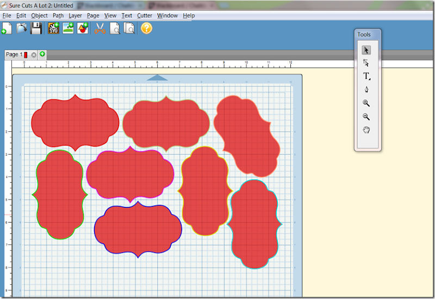Pick the Zoom Out magnifier tool

pos(366,116)
